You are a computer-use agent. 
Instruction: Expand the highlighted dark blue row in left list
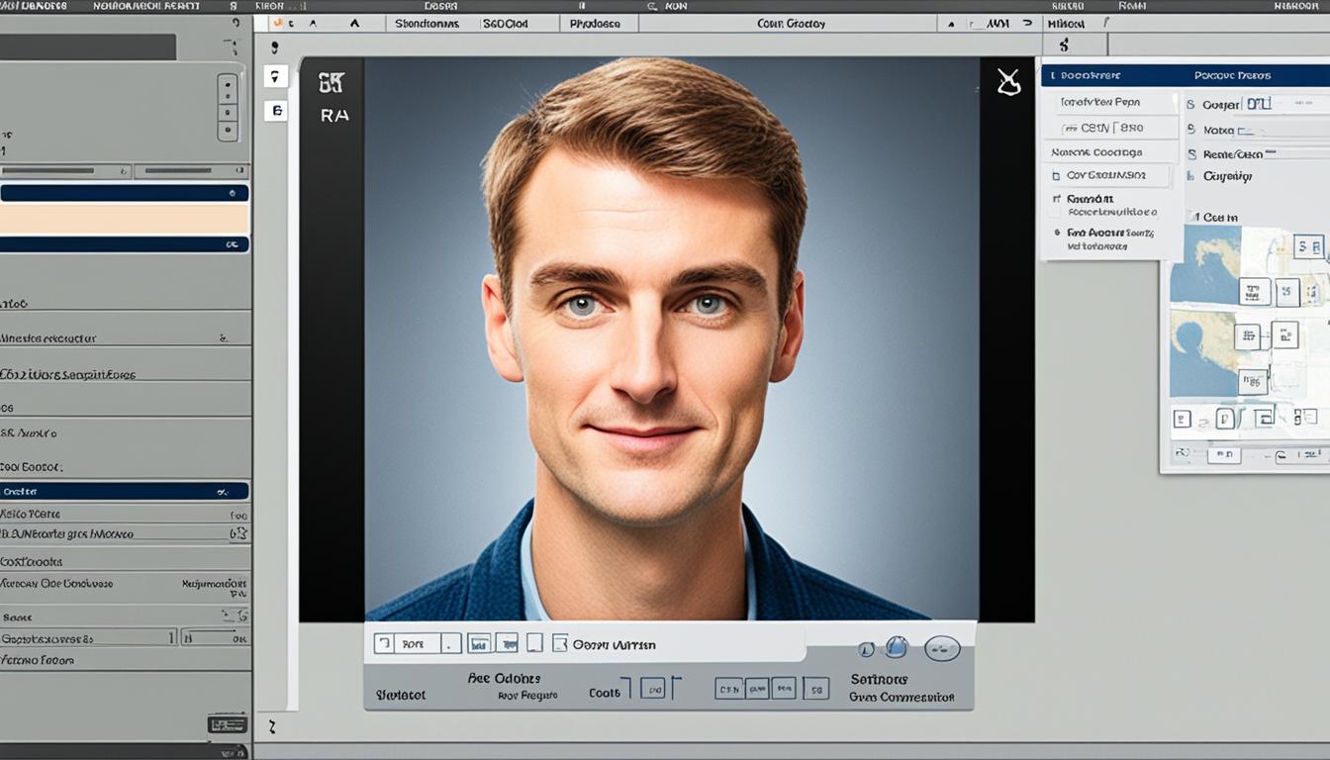[124, 491]
